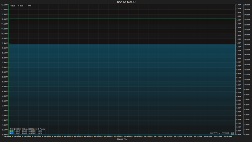Click the 1.500A current axis label
The image size is (252, 142).
(239, 20)
